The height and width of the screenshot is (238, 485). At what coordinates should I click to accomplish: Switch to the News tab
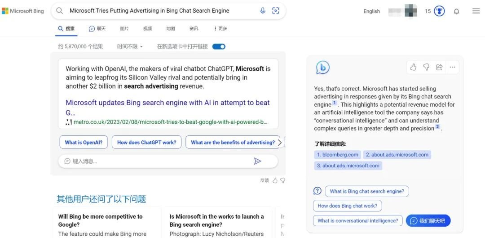(x=194, y=28)
